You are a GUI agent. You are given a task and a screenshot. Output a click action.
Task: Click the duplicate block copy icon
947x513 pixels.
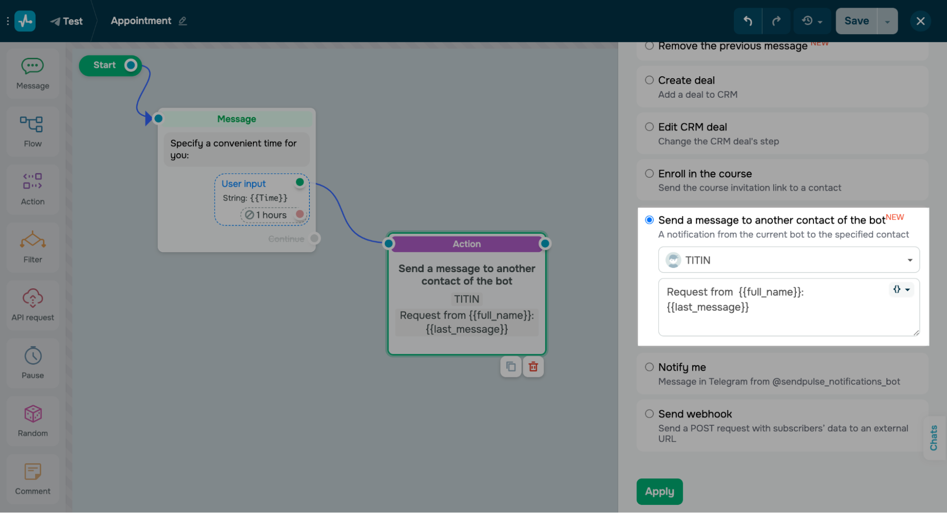coord(511,366)
